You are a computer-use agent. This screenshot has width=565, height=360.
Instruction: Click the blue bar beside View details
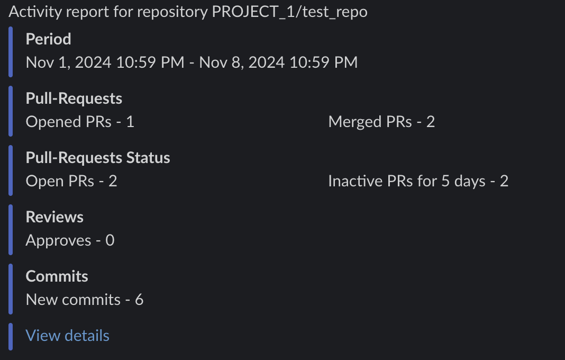[x=11, y=336]
